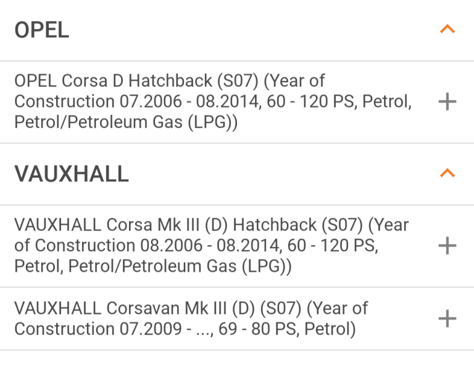Screen dimensions: 474x376
Task: Click the orange up-arrow next to OPEL
Action: coord(447,30)
